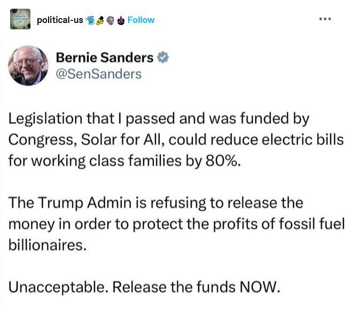
Task: Open the political-us username link
Action: [60, 20]
